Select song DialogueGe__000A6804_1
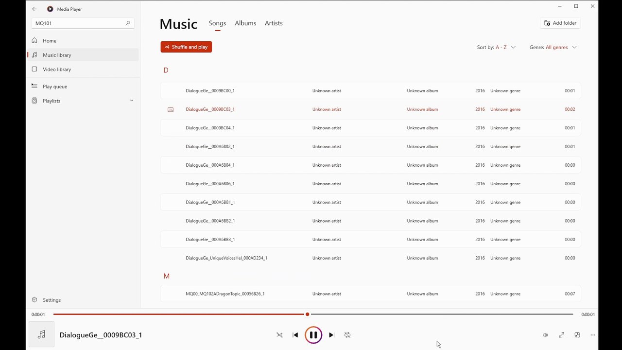622x350 pixels. (x=371, y=165)
